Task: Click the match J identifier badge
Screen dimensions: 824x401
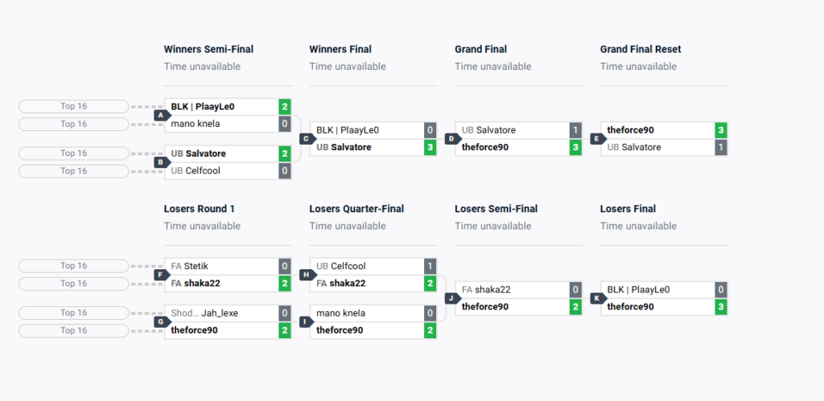Action: pyautogui.click(x=451, y=298)
